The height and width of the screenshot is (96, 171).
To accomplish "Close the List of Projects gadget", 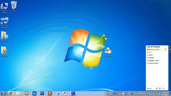I will click(170, 47).
